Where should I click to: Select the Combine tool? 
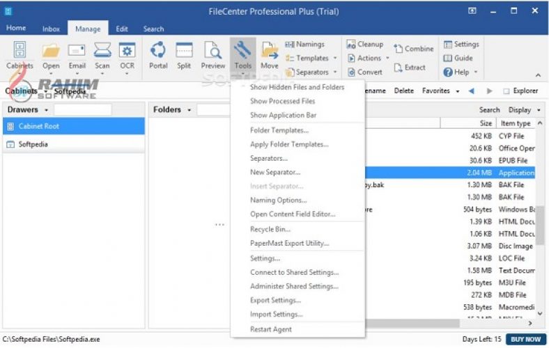coord(414,49)
